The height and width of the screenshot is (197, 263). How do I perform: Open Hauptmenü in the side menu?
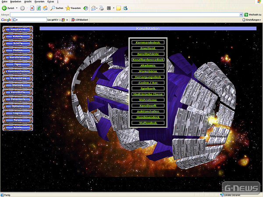pyautogui.click(x=18, y=29)
